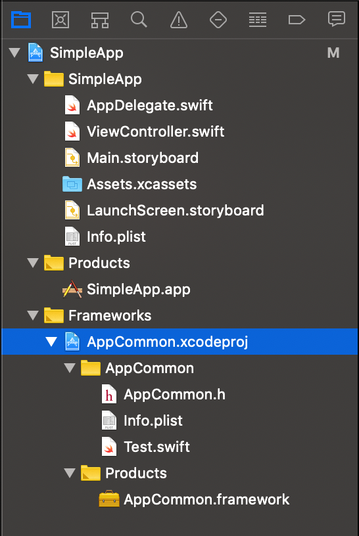
Task: Open the Find navigator magnifier icon
Action: tap(139, 20)
